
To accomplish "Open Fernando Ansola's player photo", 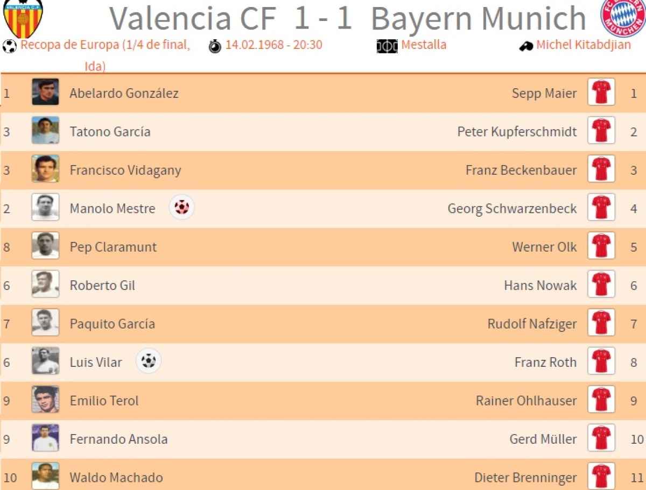I will 45,439.
